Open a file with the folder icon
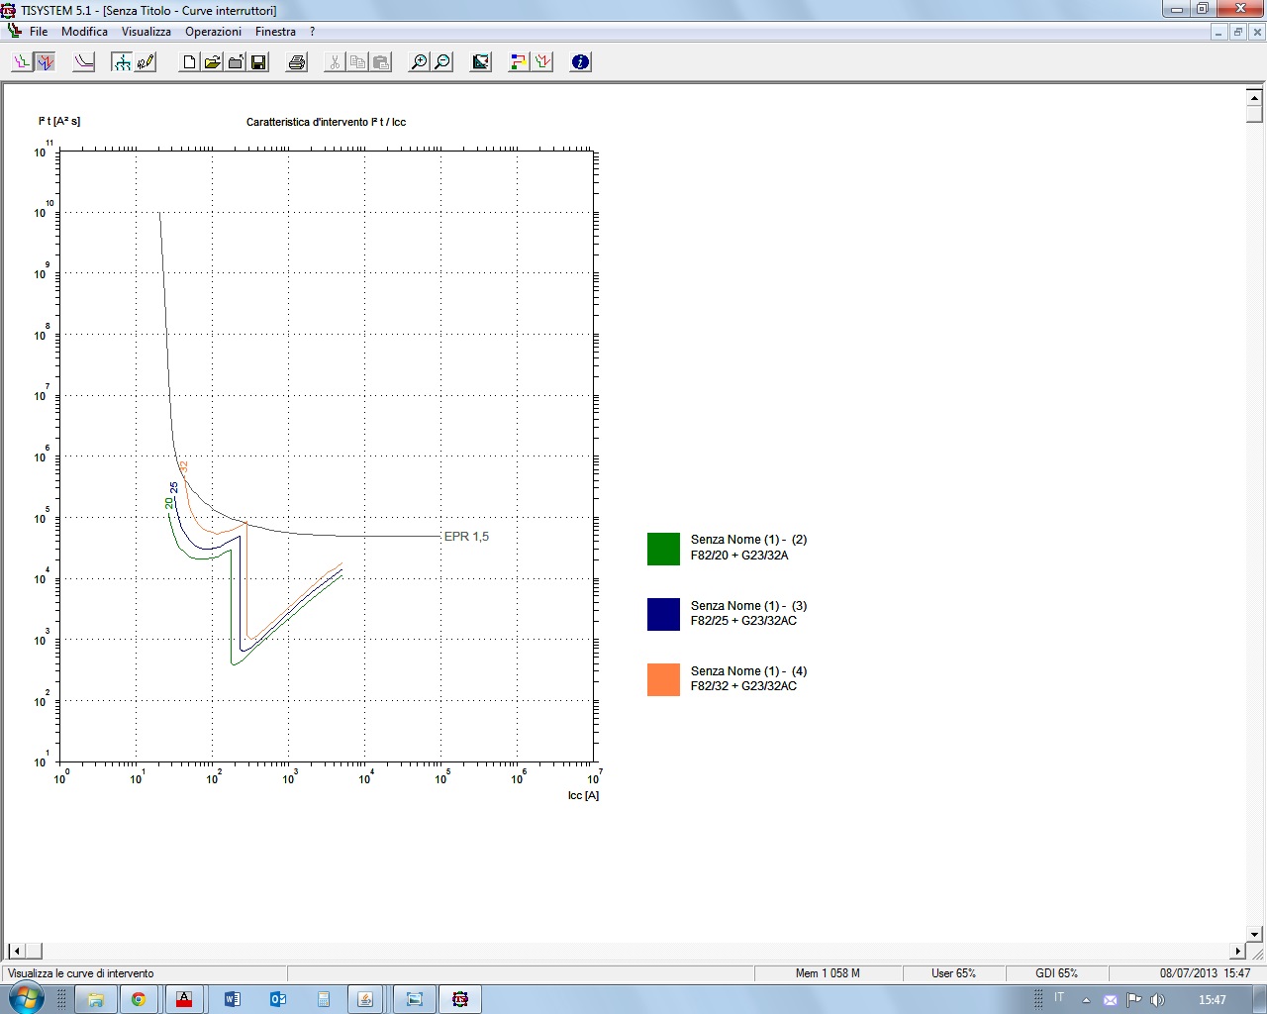 tap(212, 62)
